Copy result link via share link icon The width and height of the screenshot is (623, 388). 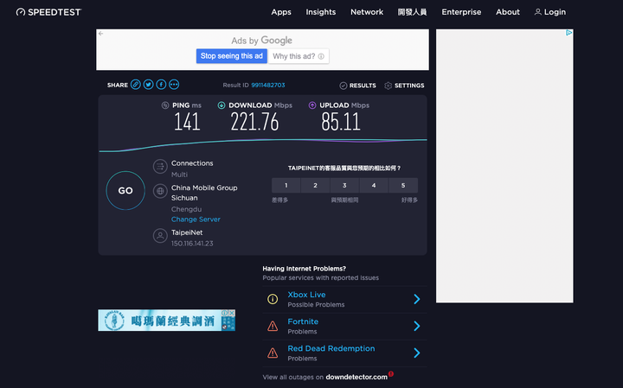coord(136,85)
